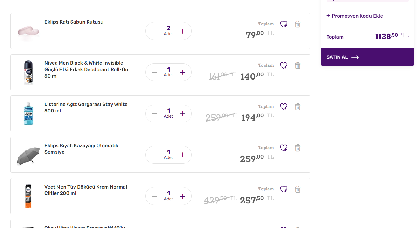418x228 pixels.
Task: Favorite the Listerine Stay White mouthwash
Action: (283, 106)
